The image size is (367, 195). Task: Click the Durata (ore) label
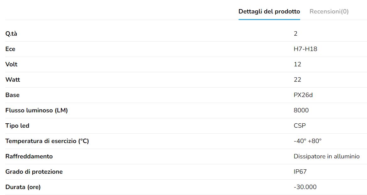coord(23,187)
